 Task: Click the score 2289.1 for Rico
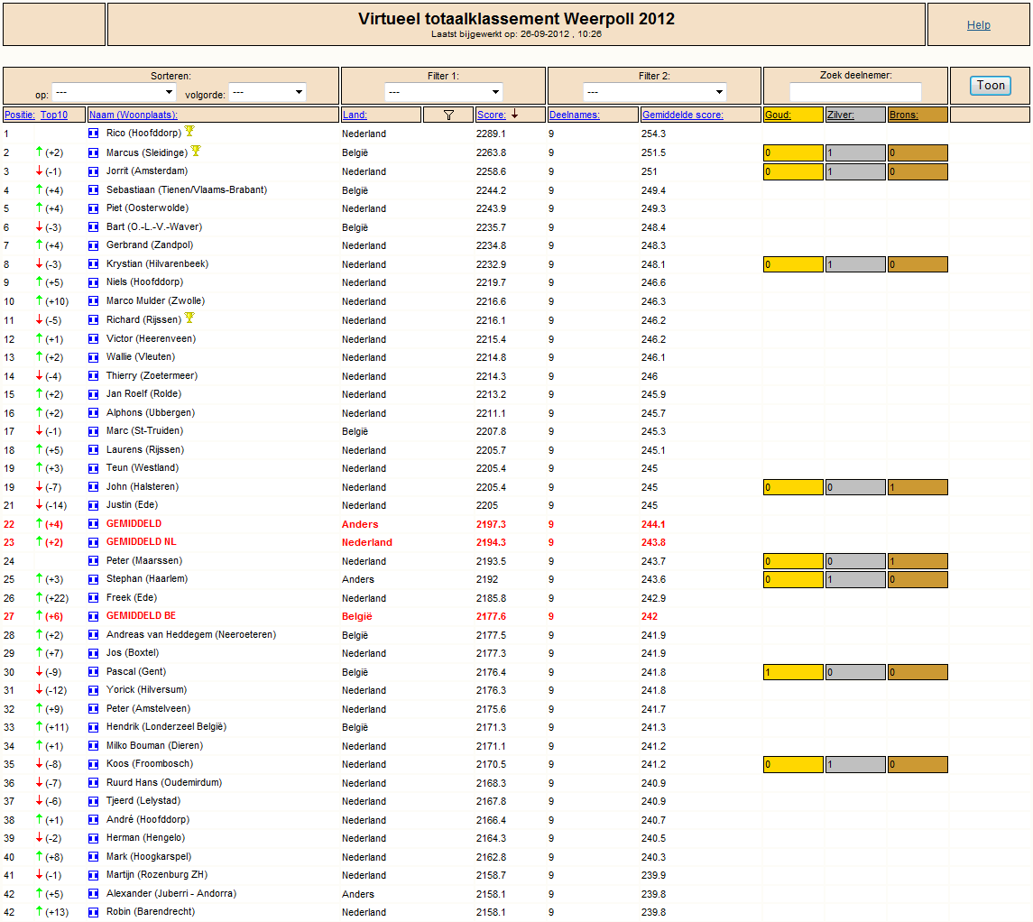tap(491, 134)
